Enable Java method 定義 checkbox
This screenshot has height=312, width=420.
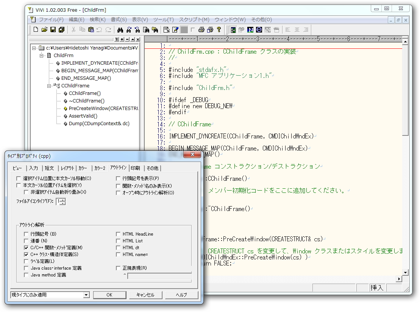[26, 275]
